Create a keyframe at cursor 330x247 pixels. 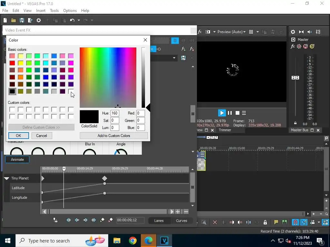click(102, 220)
